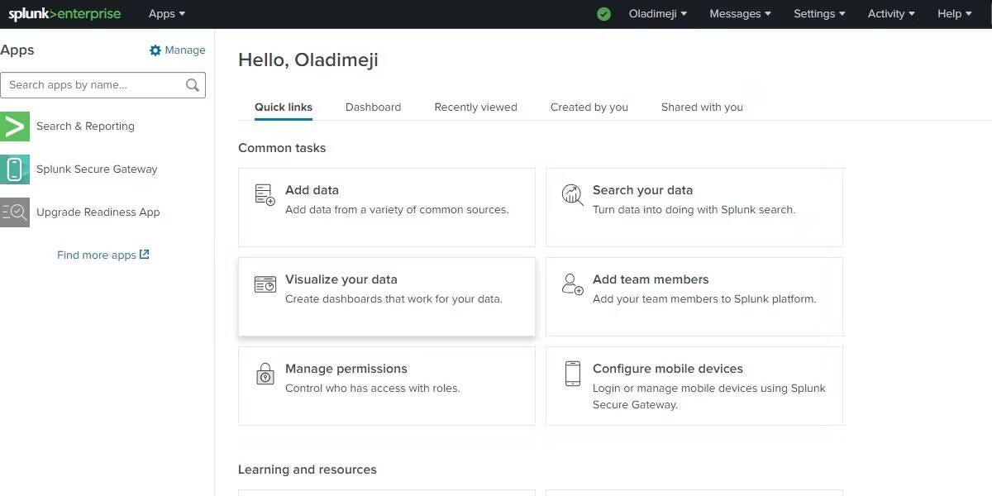The image size is (992, 496).
Task: Open the Splunk Secure Gateway icon
Action: (15, 169)
